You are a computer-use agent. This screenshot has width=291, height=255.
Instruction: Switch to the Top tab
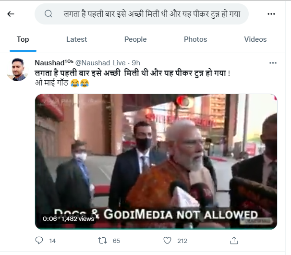23,39
